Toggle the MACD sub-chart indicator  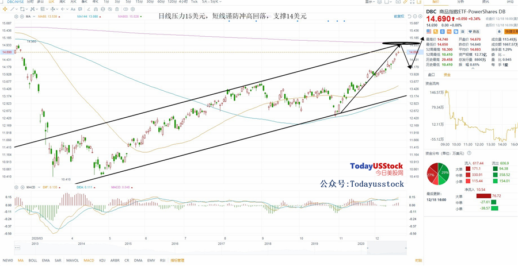point(89,260)
